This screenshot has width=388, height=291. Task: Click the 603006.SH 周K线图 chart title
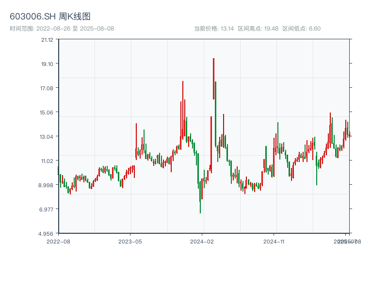point(50,16)
